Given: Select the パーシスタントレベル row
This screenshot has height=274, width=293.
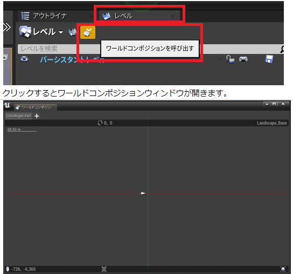Looking at the screenshot, I should click(x=150, y=59).
